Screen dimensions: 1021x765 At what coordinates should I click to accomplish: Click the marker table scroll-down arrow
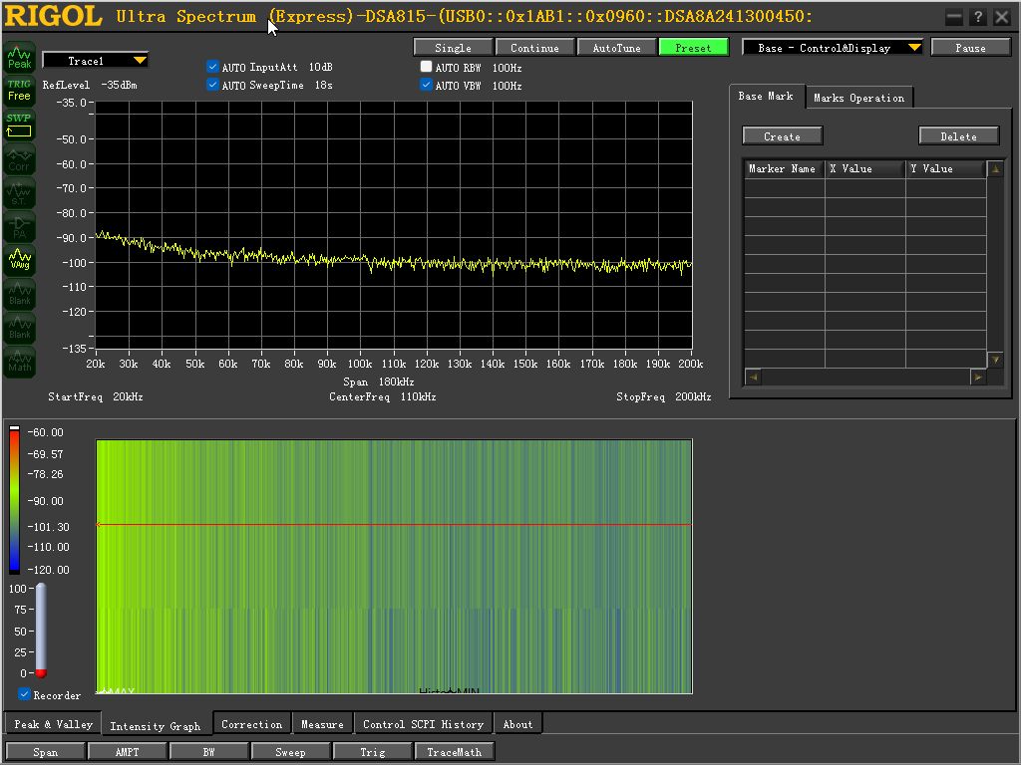click(x=995, y=359)
